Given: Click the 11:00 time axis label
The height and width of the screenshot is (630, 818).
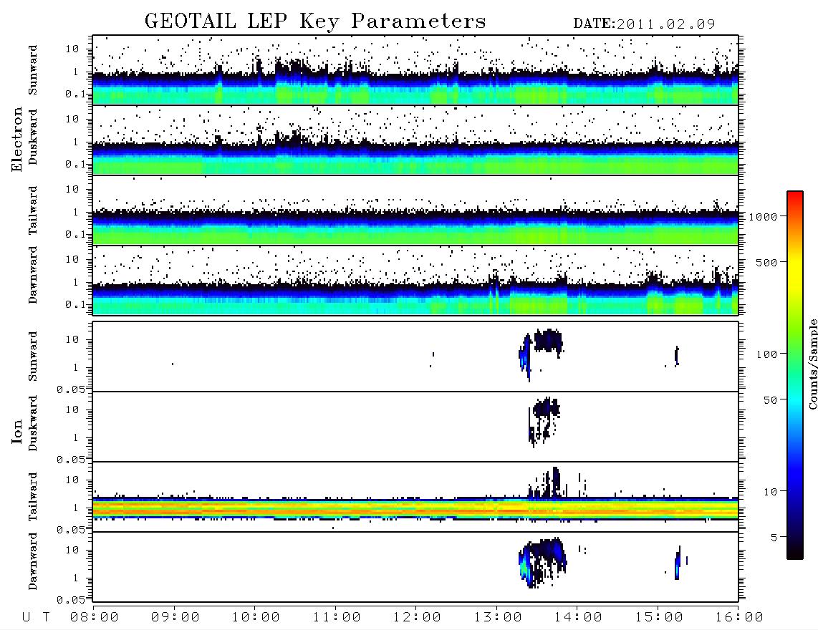Looking at the screenshot, I should pyautogui.click(x=337, y=618).
